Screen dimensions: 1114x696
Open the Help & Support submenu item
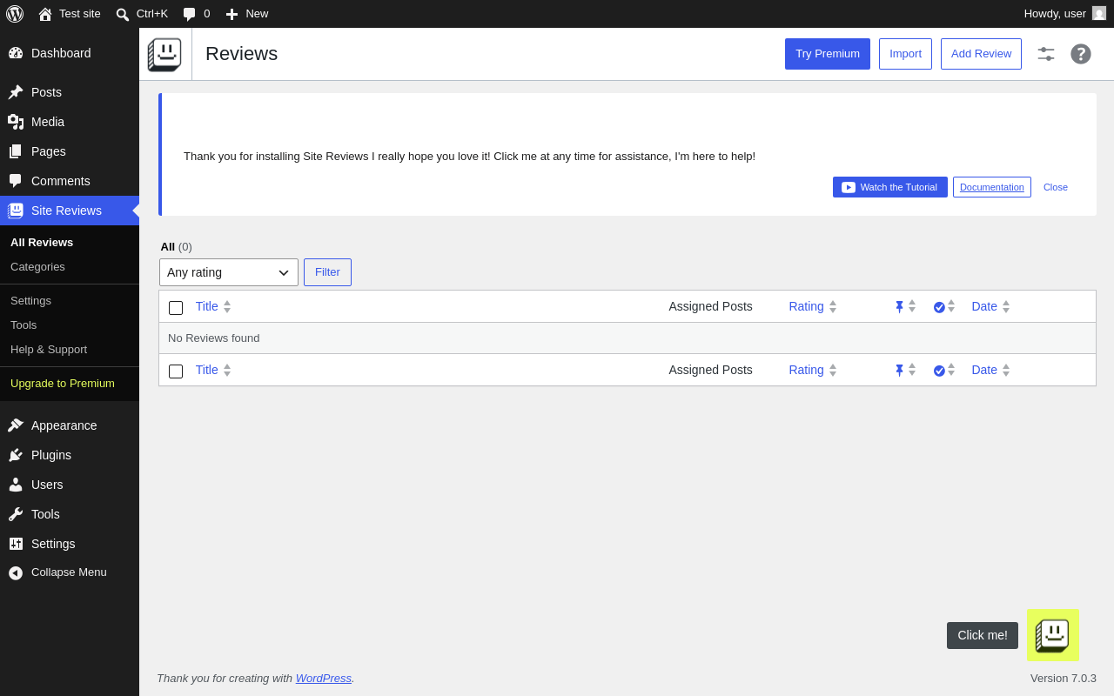(49, 349)
